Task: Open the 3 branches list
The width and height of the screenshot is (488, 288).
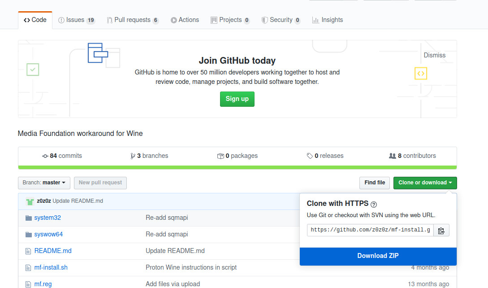Action: point(149,156)
